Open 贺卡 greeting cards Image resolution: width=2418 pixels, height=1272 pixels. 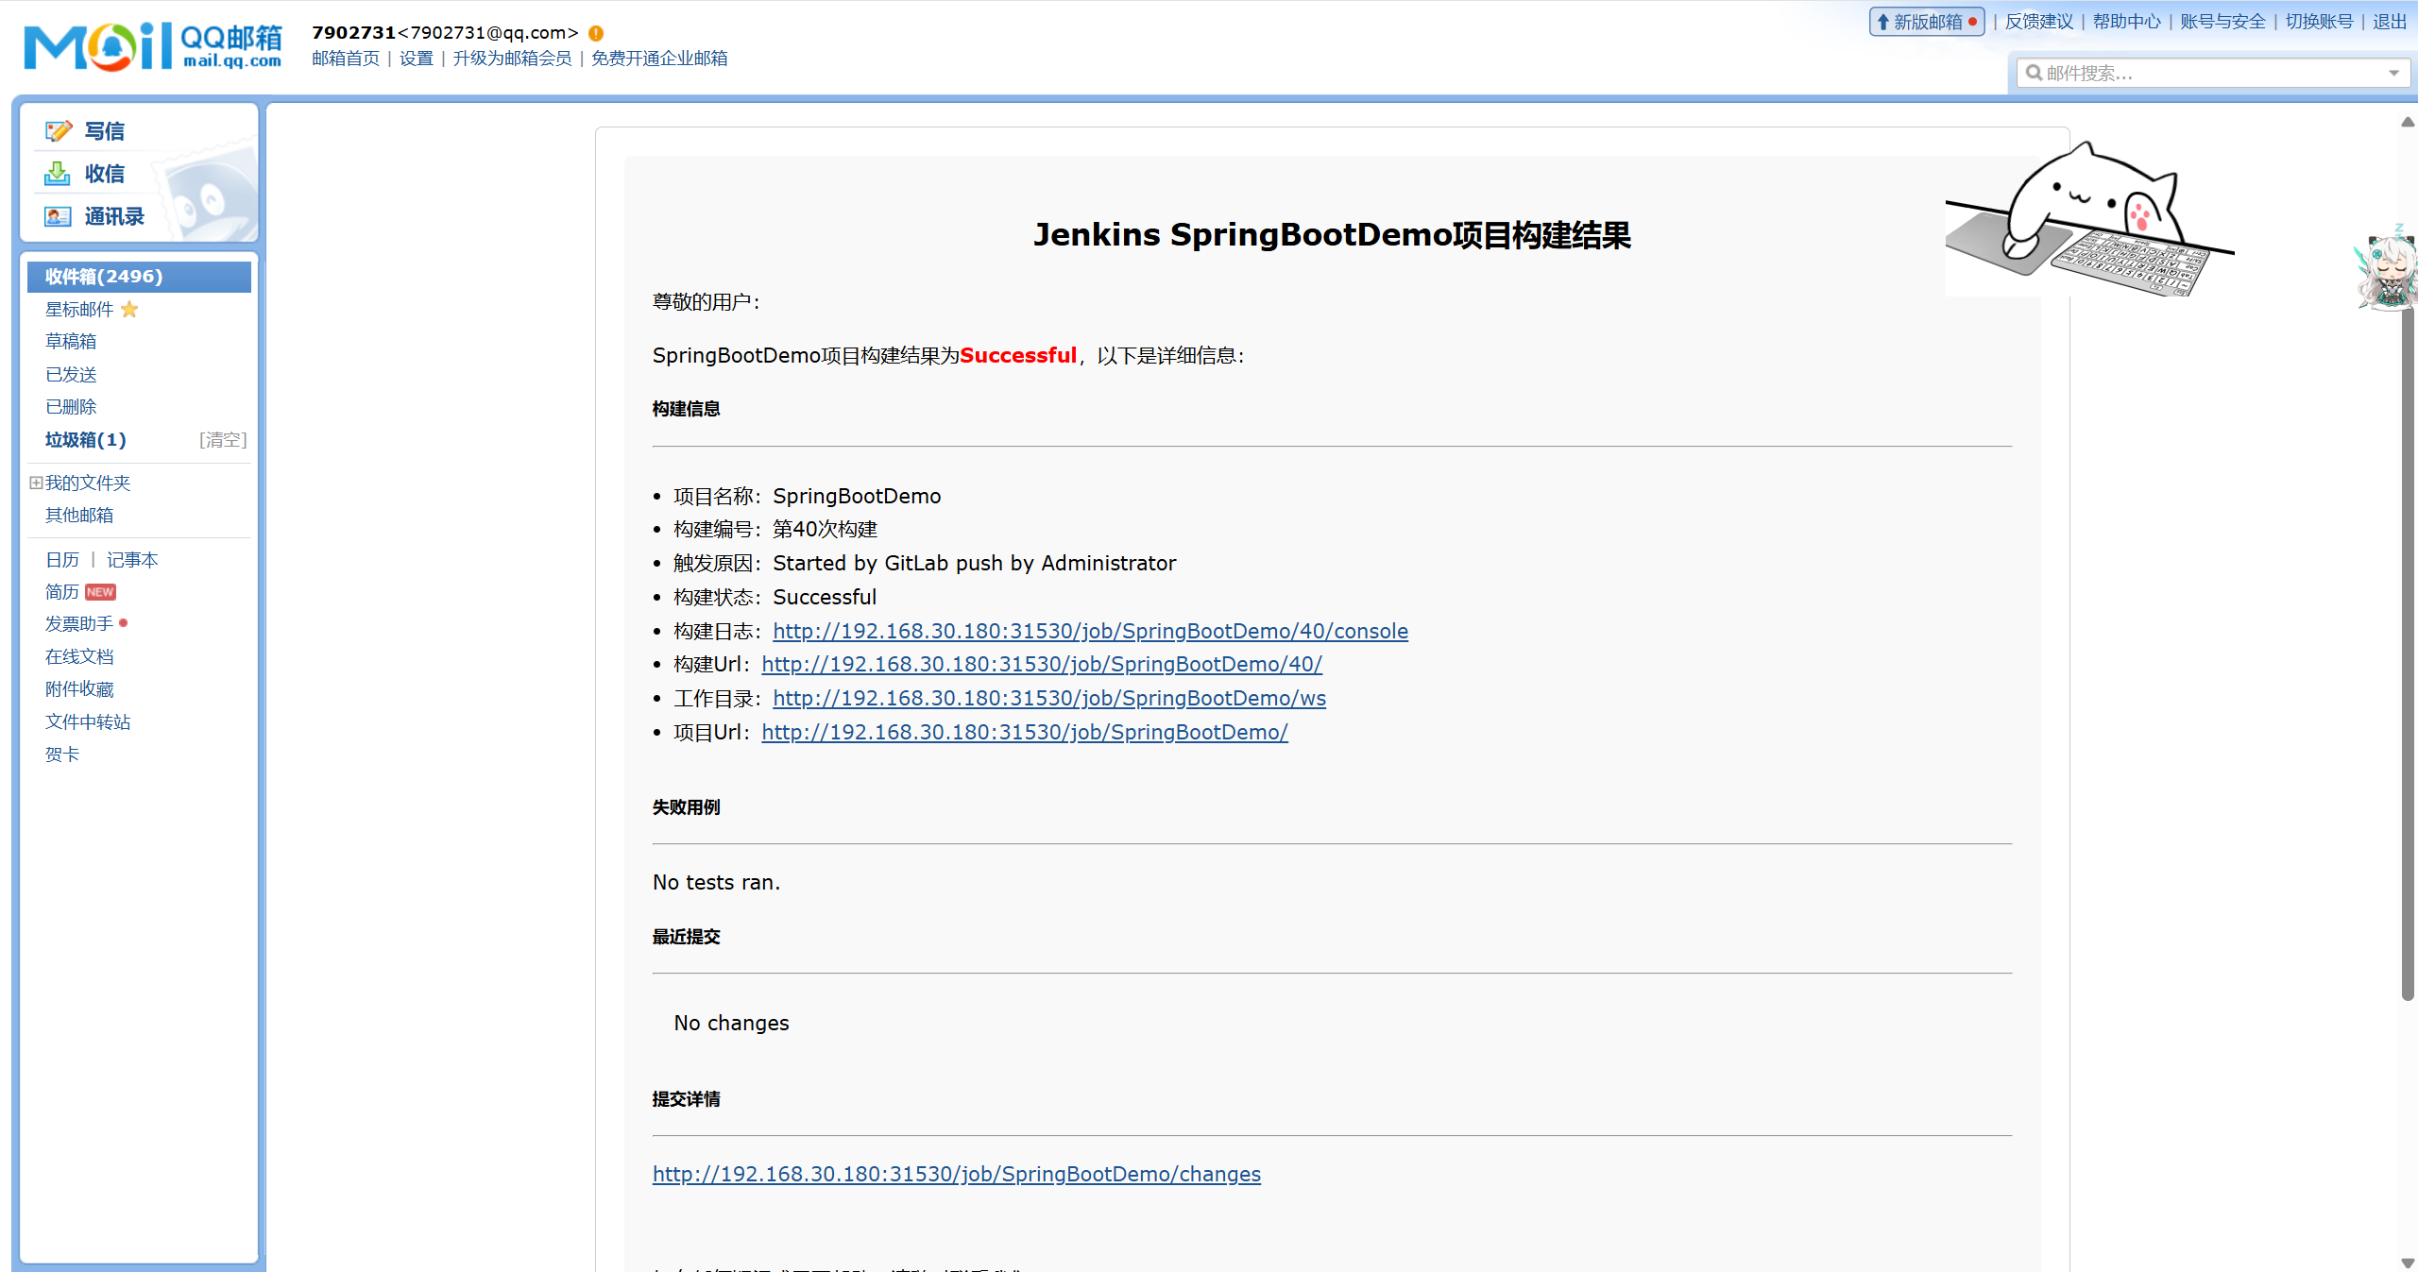tap(62, 755)
